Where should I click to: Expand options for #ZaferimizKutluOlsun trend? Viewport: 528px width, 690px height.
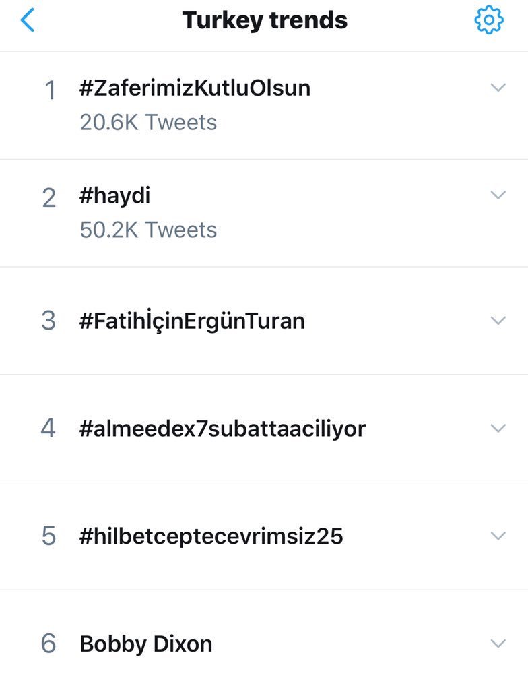[498, 88]
